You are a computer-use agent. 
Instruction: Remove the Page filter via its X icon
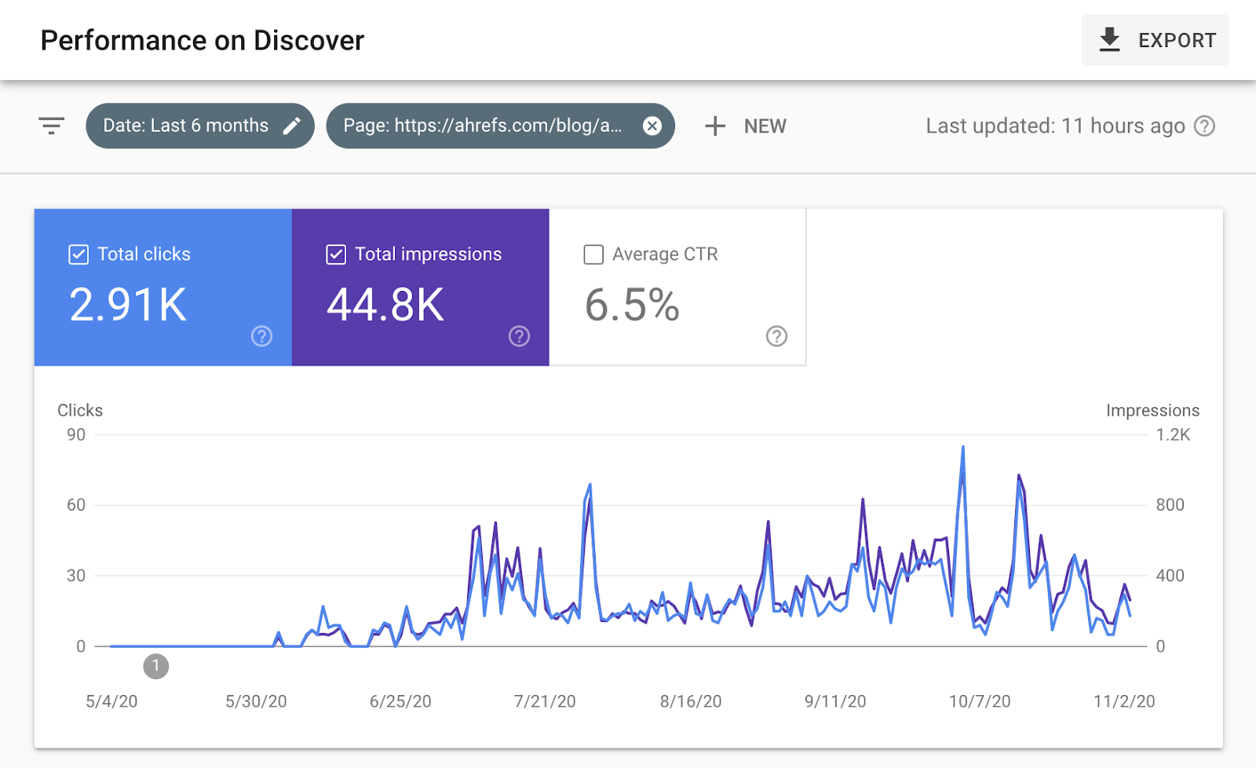(652, 126)
